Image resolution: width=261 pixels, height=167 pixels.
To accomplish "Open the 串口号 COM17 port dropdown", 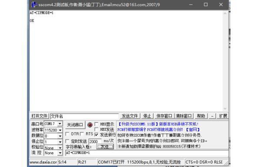I will (60, 124).
